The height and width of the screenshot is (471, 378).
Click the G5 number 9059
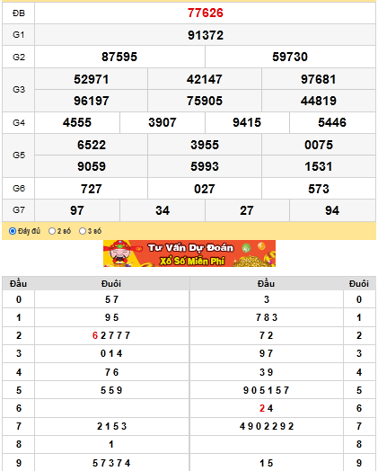[92, 166]
